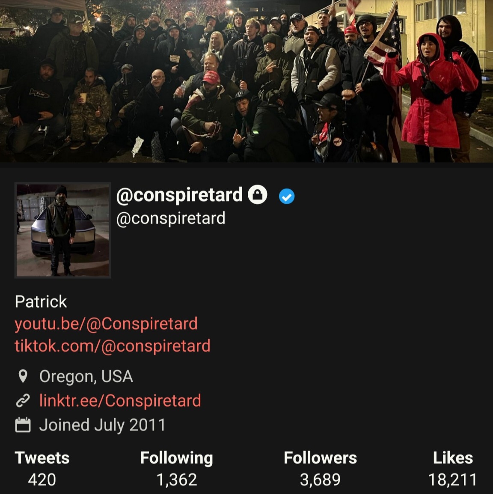Open the tiktok.com/@conspiretard link
This screenshot has height=494, width=493.
click(x=113, y=346)
